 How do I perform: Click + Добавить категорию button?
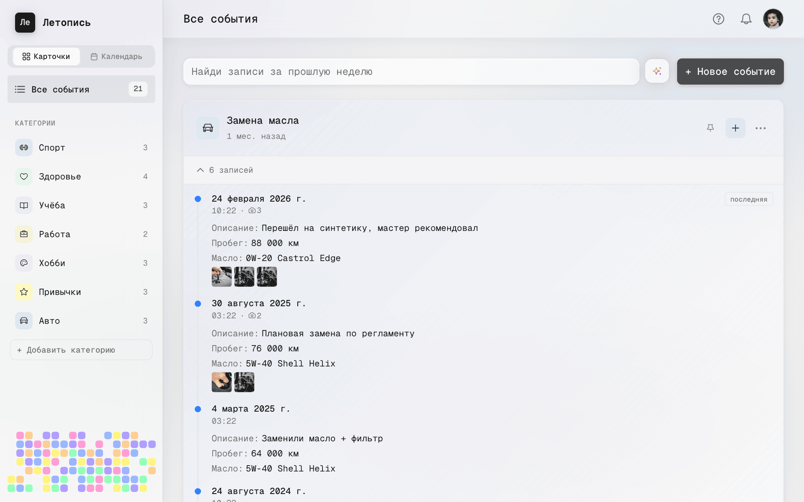pyautogui.click(x=81, y=350)
